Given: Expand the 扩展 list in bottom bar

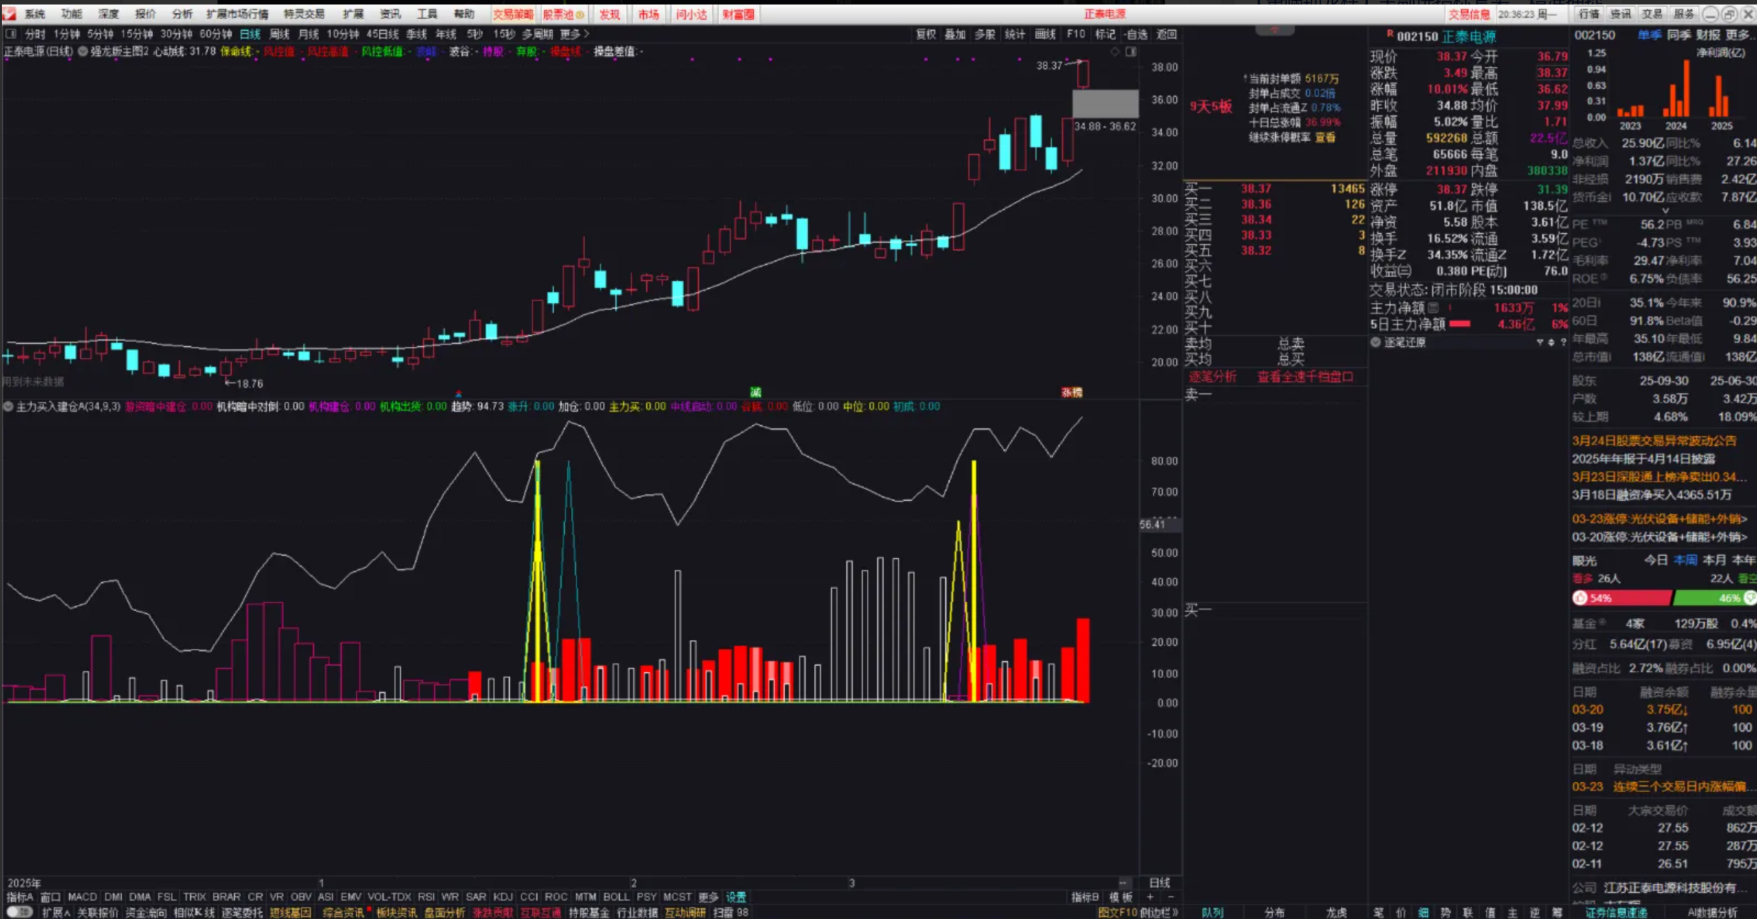Looking at the screenshot, I should [56, 912].
